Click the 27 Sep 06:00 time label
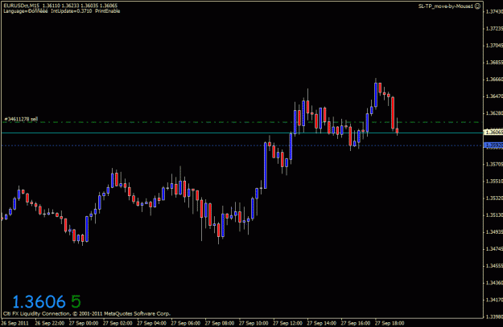 (185, 323)
